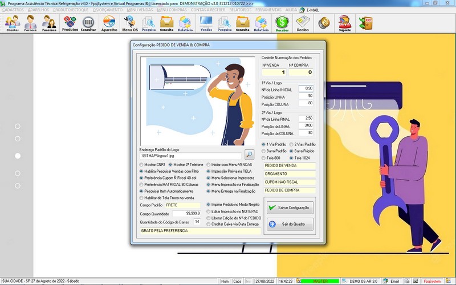Choose the Tela 800 option

(x=264, y=157)
